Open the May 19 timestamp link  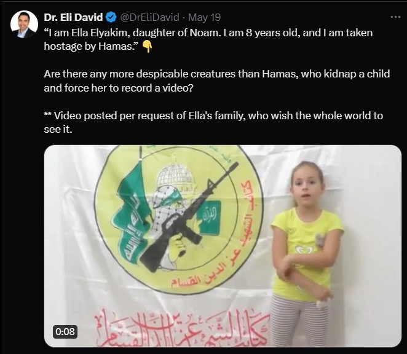204,17
